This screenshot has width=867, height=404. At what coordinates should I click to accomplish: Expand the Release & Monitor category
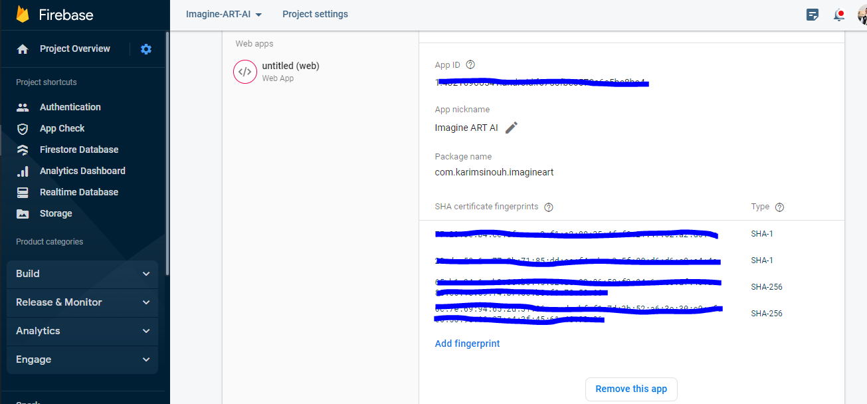point(82,302)
